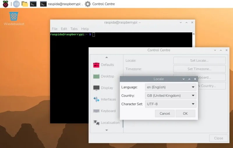Viewport: 233px width, 148px height.
Task: Close the Control Centre with Close button
Action: coord(218,138)
